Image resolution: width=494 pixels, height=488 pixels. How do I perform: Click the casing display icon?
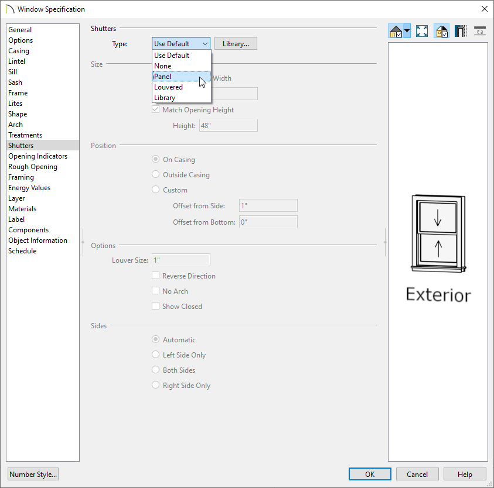461,31
